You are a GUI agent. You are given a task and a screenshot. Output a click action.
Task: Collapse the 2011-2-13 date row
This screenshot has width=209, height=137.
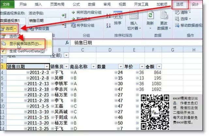tap(25, 83)
